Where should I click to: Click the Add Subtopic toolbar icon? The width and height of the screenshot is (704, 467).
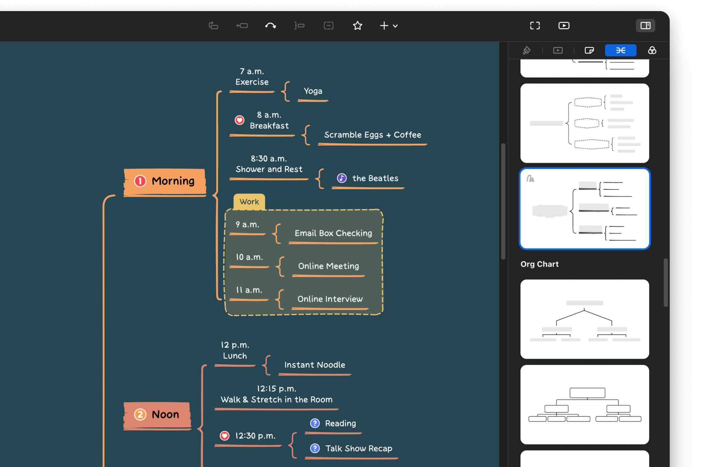point(242,25)
